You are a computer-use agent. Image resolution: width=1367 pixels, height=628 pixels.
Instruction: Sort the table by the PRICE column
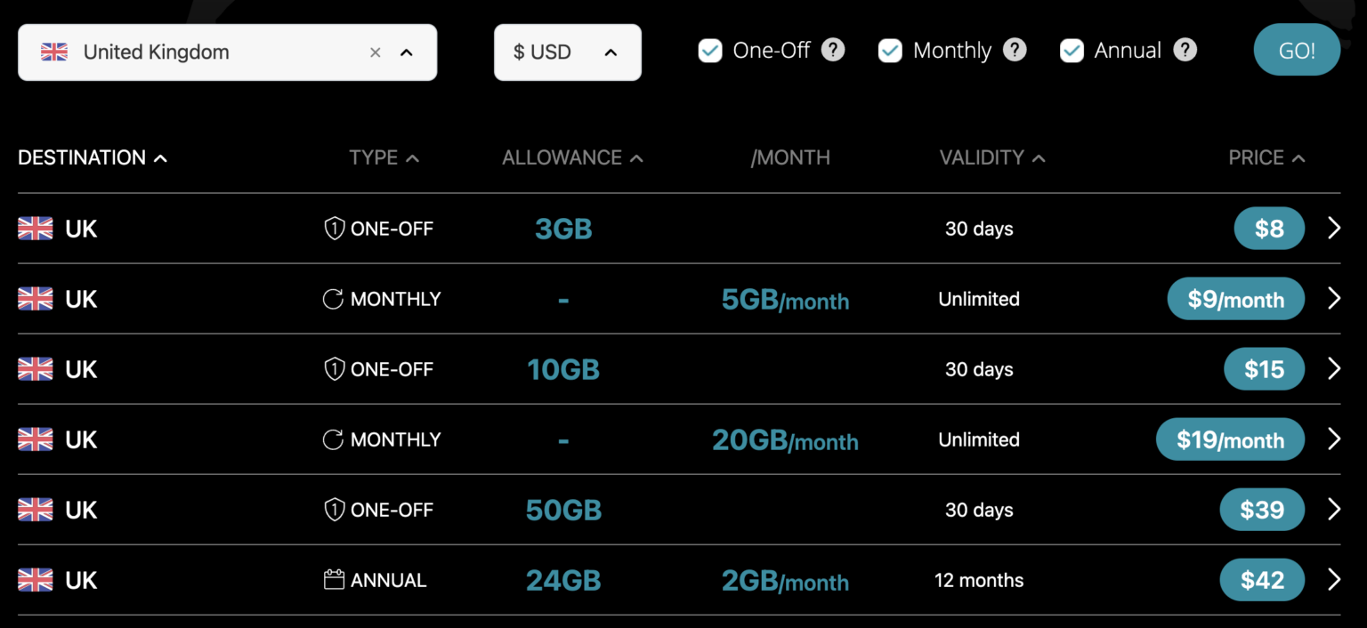(1267, 157)
